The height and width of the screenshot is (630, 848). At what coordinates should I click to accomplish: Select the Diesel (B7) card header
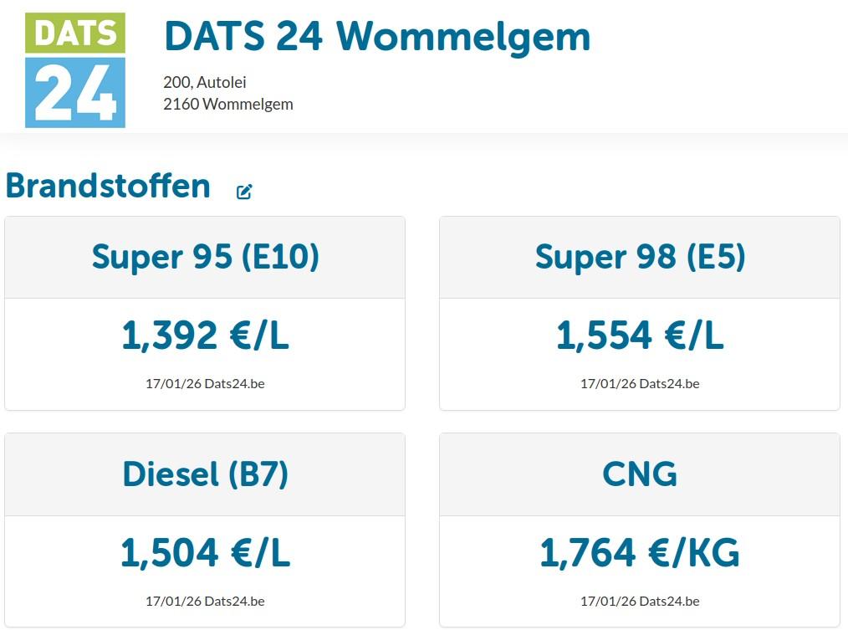click(x=205, y=474)
